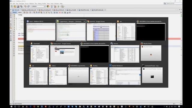
Task: Select the History view button
Action: [x=20, y=12]
